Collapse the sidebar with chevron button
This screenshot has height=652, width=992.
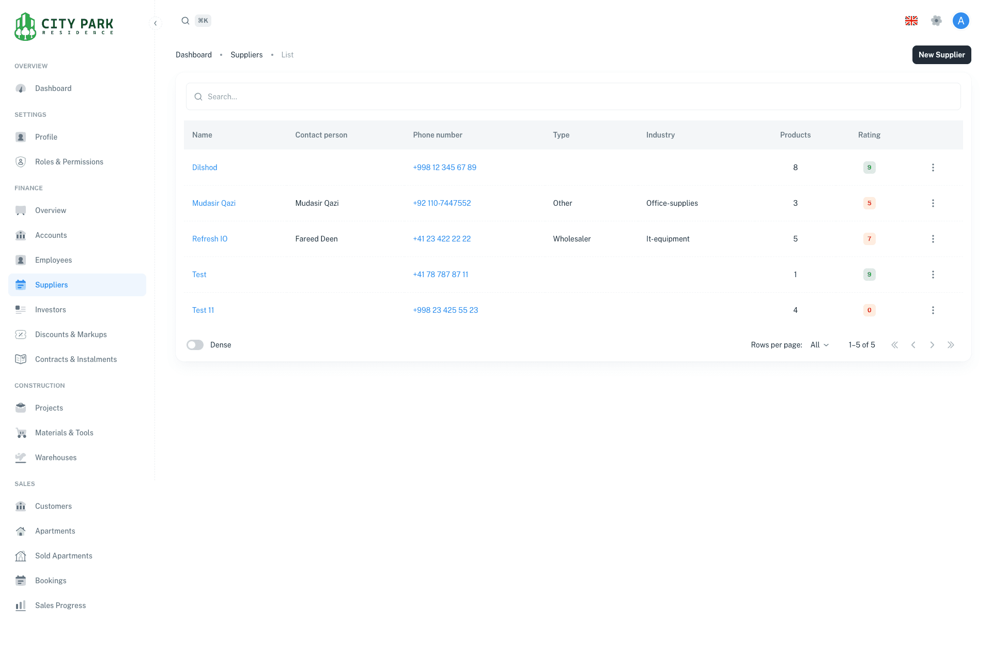(155, 23)
